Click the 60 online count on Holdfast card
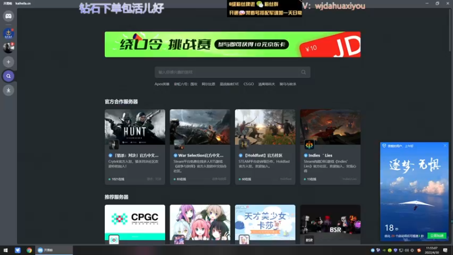 coord(245,179)
